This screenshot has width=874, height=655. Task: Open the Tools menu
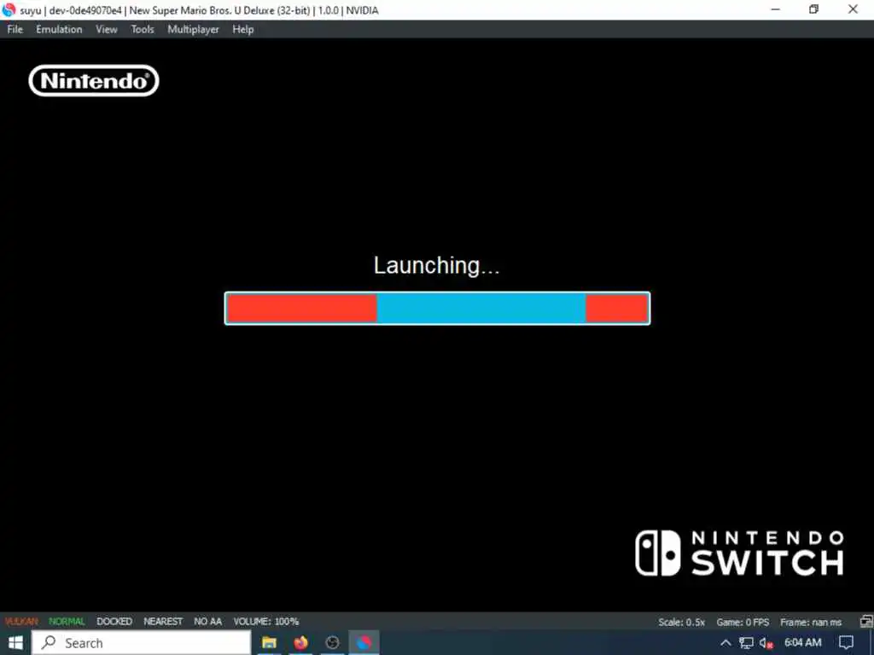[143, 30]
